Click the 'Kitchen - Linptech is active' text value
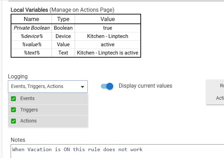This screenshot has height=158, width=224. [x=107, y=53]
